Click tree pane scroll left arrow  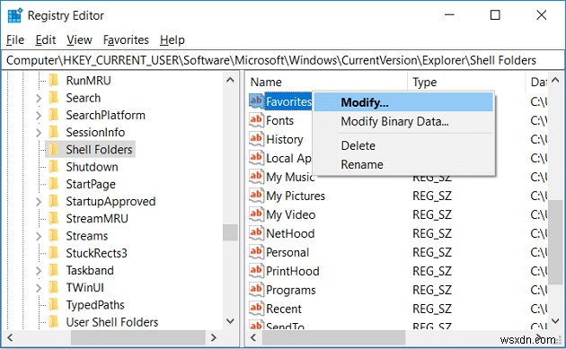[10, 337]
